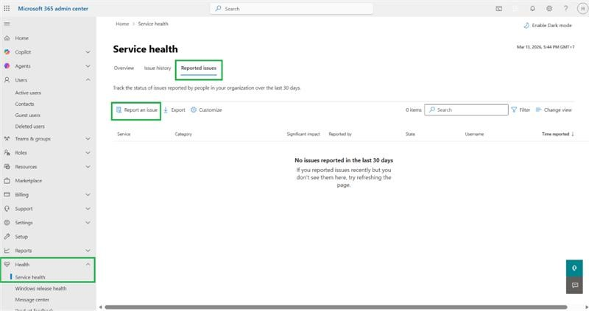Image resolution: width=589 pixels, height=311 pixels.
Task: Select the Reported issues tab
Action: (x=199, y=68)
